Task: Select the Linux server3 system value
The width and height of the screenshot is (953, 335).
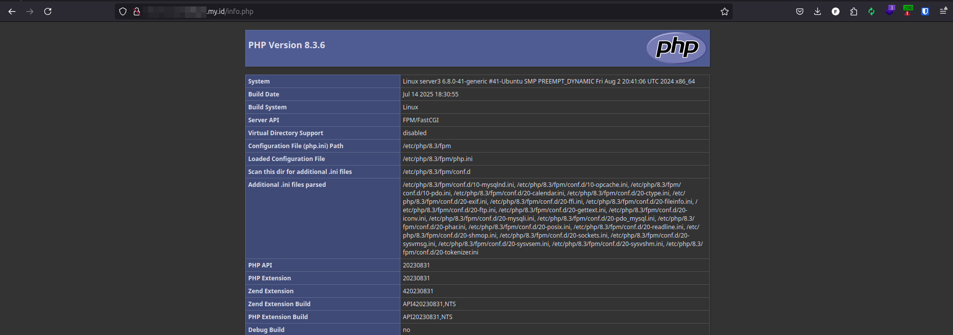Action: (x=549, y=82)
